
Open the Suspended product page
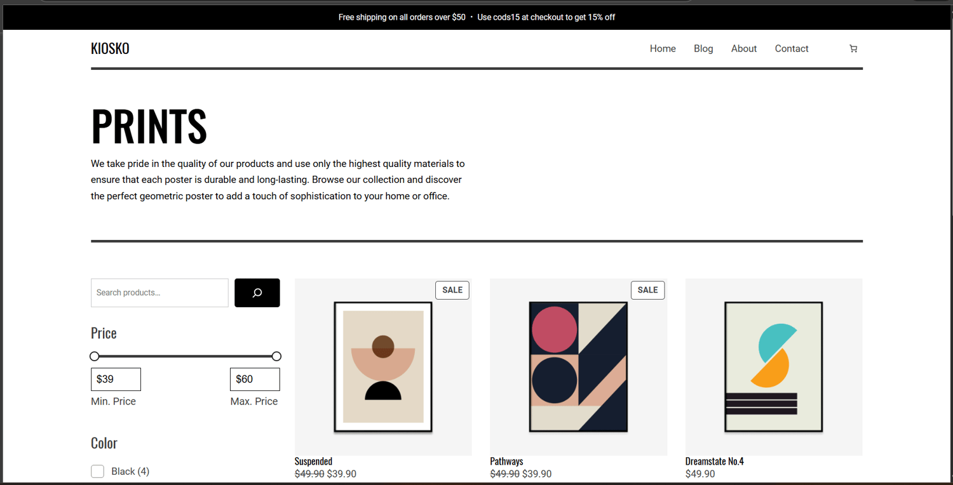[x=313, y=461]
